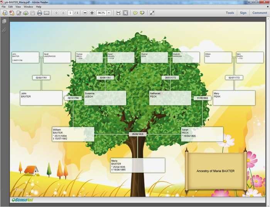Open the Comment pane

pos(260,13)
